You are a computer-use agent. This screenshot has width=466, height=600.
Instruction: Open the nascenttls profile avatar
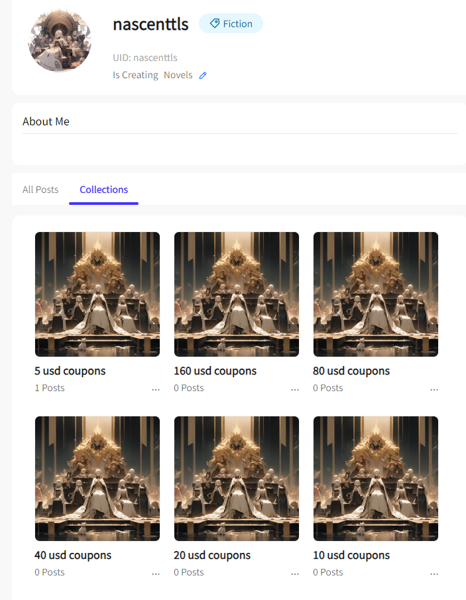60,40
